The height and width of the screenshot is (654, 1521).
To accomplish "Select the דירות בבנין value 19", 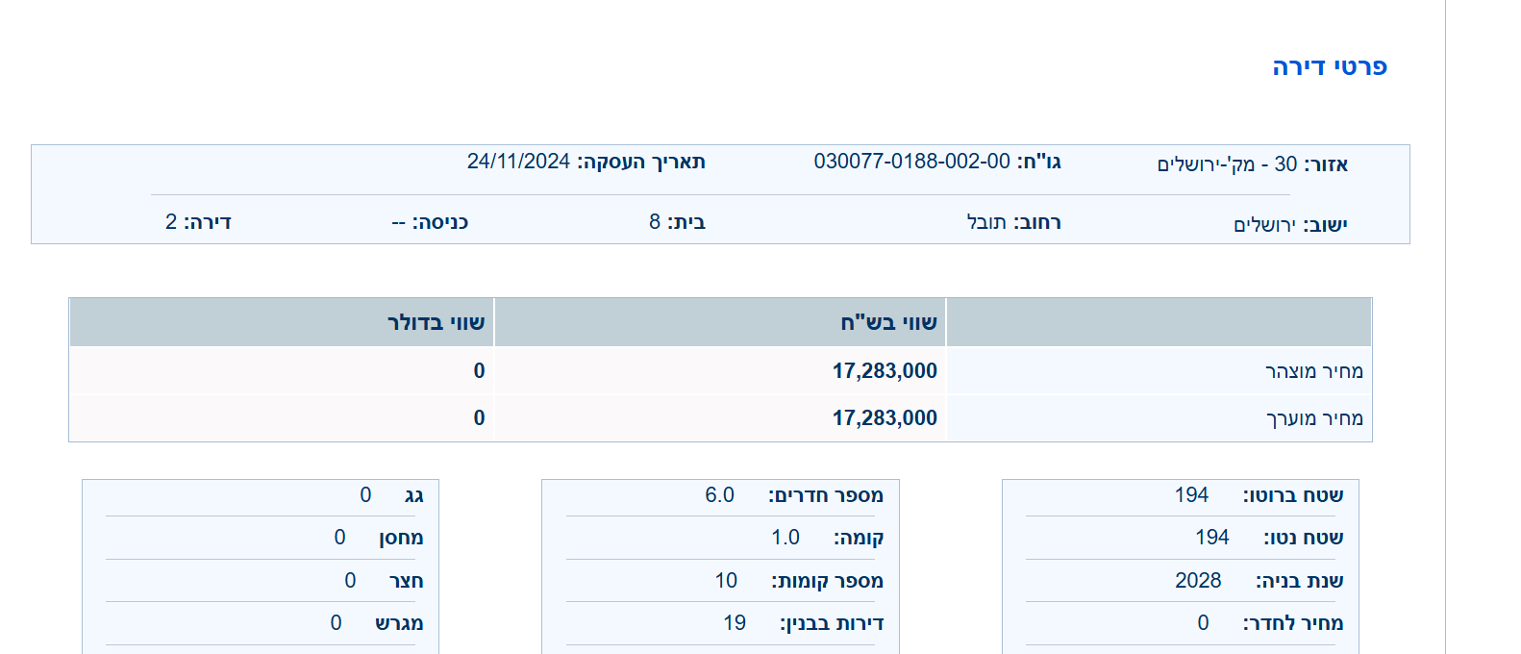I will click(735, 623).
